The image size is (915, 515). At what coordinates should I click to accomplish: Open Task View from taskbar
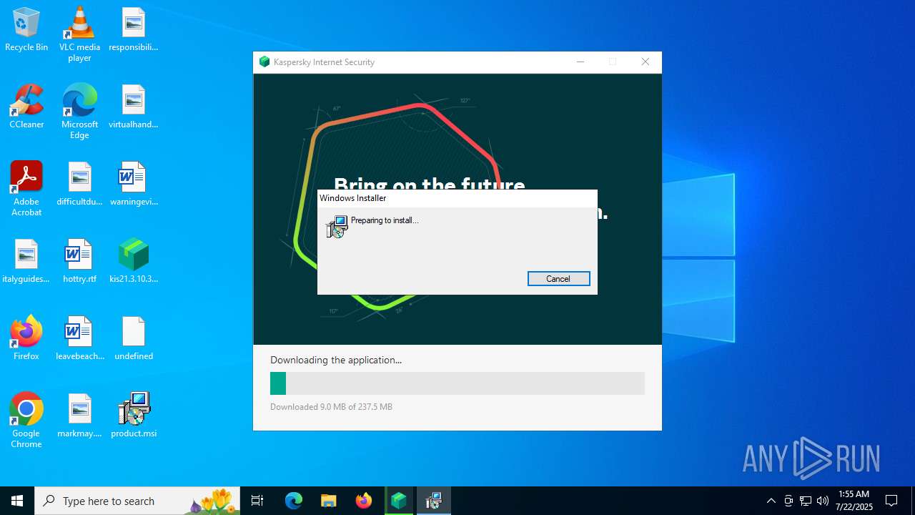257,501
